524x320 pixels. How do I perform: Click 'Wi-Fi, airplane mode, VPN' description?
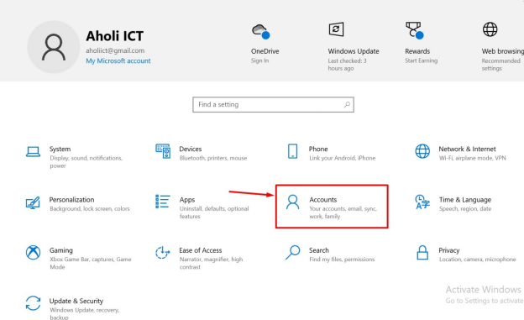tap(472, 158)
